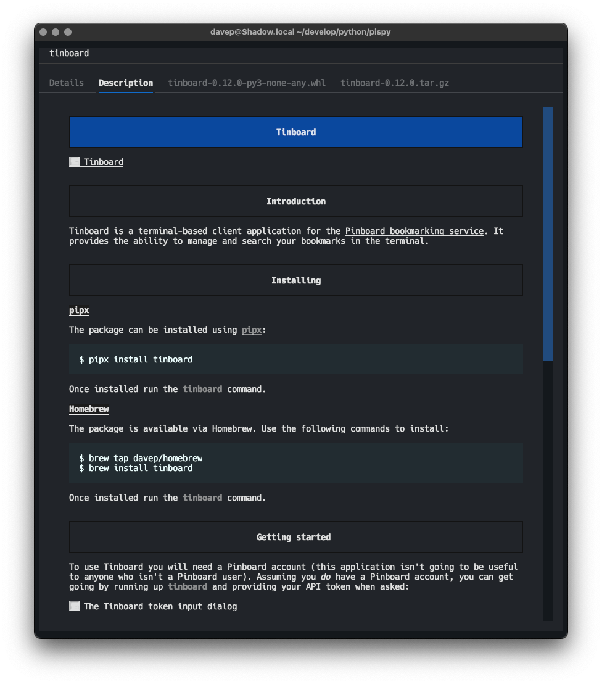This screenshot has height=684, width=602.
Task: Click the Tinboard image placeholder icon
Action: click(74, 161)
